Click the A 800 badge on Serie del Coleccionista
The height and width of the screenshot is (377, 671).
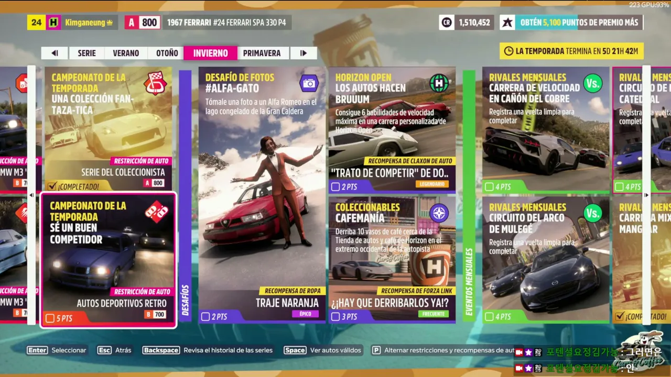pos(154,183)
